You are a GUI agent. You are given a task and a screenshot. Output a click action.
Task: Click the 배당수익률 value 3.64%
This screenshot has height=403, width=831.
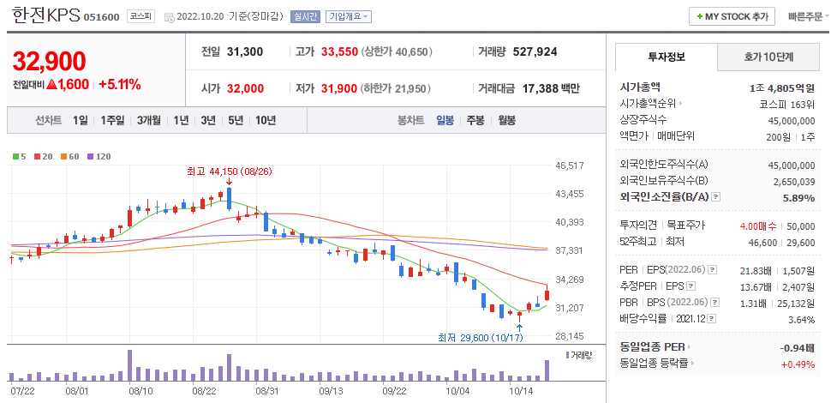coord(801,320)
